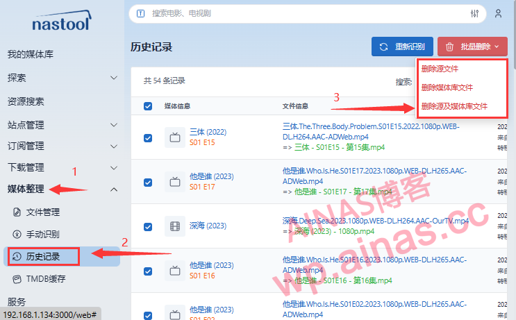Expand the 下载管理 sidebar section

114,168
